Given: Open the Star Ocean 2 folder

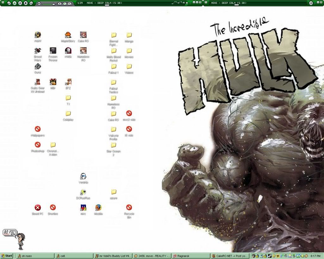Looking at the screenshot, I should coord(114,149).
